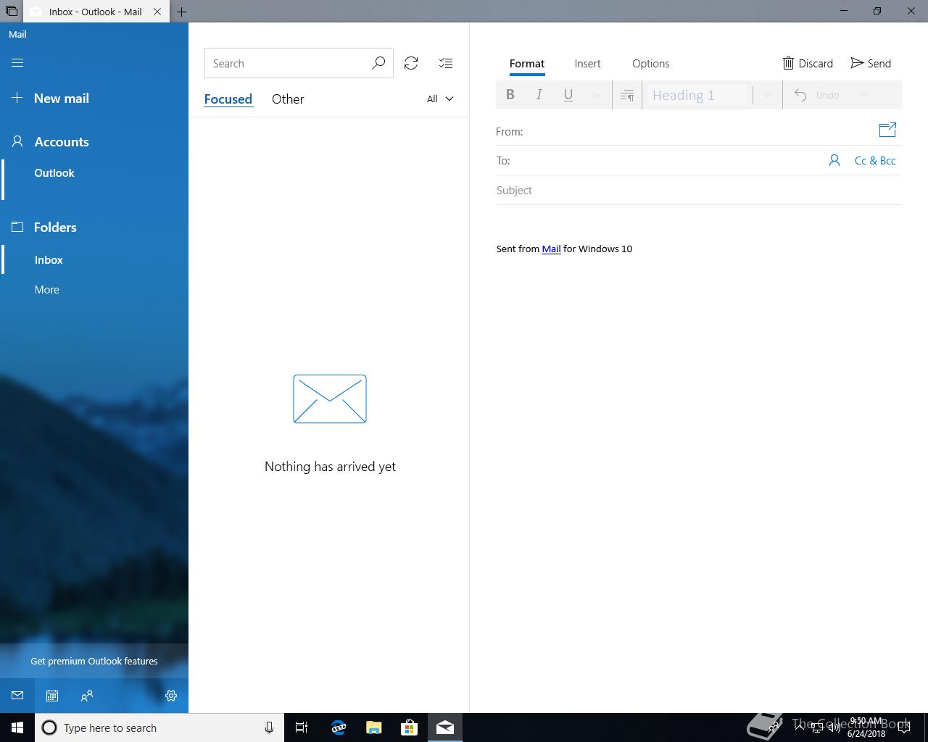Click the Mail signature hyperlink
The width and height of the screenshot is (928, 742).
tap(551, 249)
